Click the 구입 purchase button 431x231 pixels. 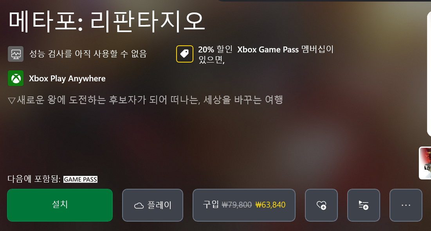coord(244,205)
